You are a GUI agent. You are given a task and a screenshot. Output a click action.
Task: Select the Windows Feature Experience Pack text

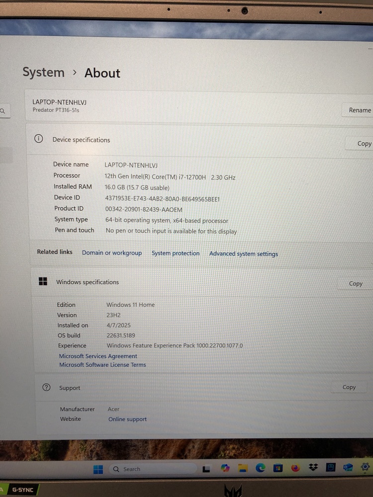point(175,345)
